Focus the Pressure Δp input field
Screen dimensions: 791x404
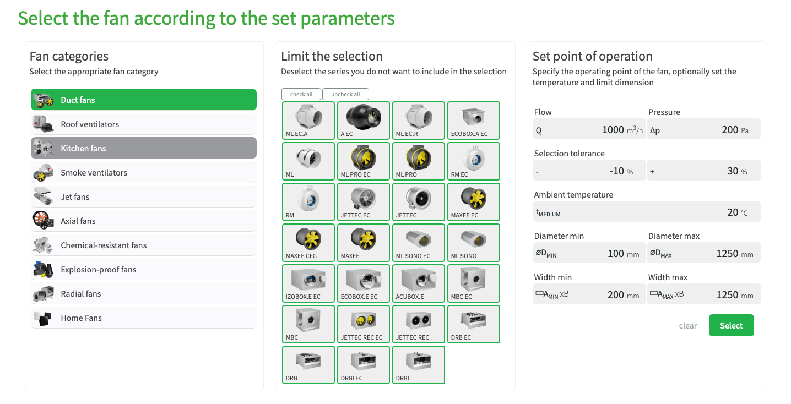click(704, 129)
